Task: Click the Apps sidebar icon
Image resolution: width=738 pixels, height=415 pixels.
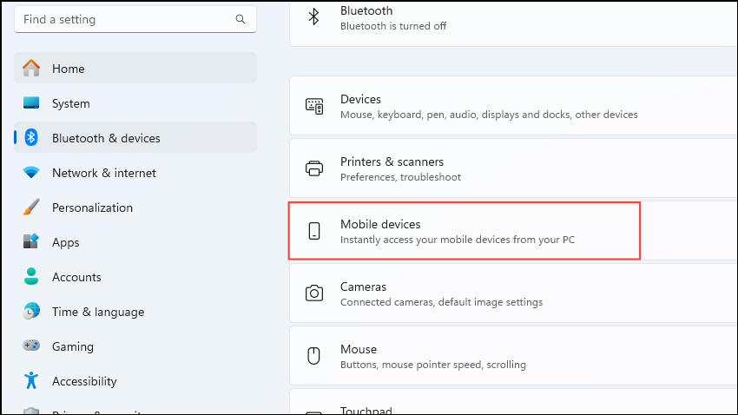Action: coord(31,242)
